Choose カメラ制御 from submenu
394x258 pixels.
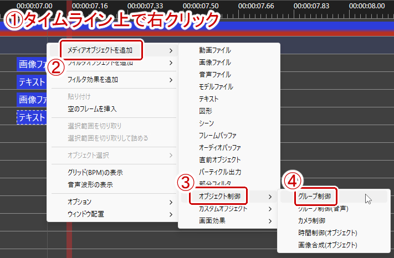pos(312,221)
